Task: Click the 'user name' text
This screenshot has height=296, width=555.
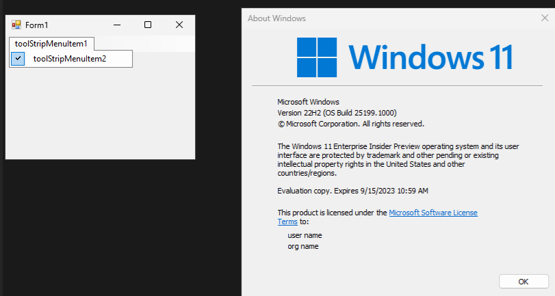Action: coord(305,235)
